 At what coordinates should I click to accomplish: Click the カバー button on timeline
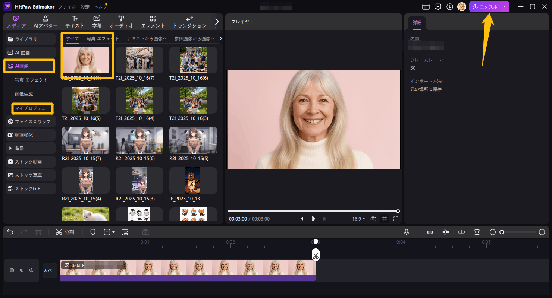50,270
